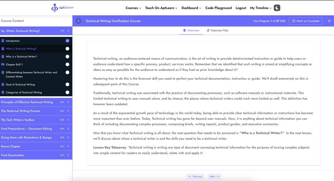Viewport: 334px width, 181px height.
Task: Switch to the Exercise Files tab
Action: click(217, 30)
